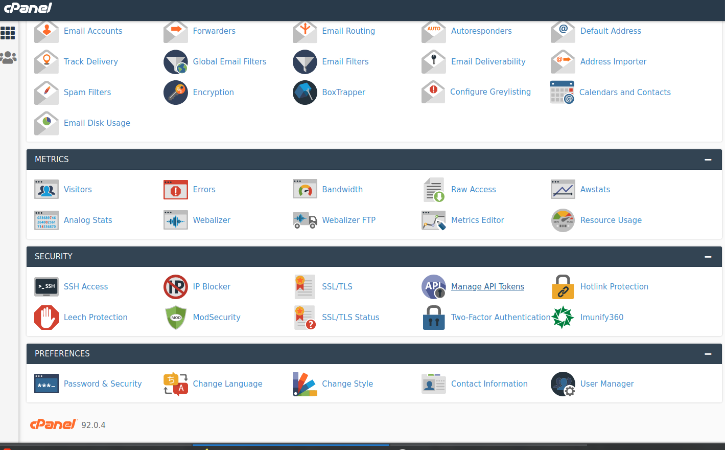725x450 pixels.
Task: Open the Autoresponders AUTO envelope icon
Action: tap(434, 31)
